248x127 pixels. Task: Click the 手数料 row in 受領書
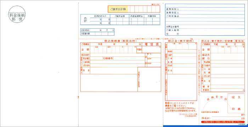tap(223, 90)
